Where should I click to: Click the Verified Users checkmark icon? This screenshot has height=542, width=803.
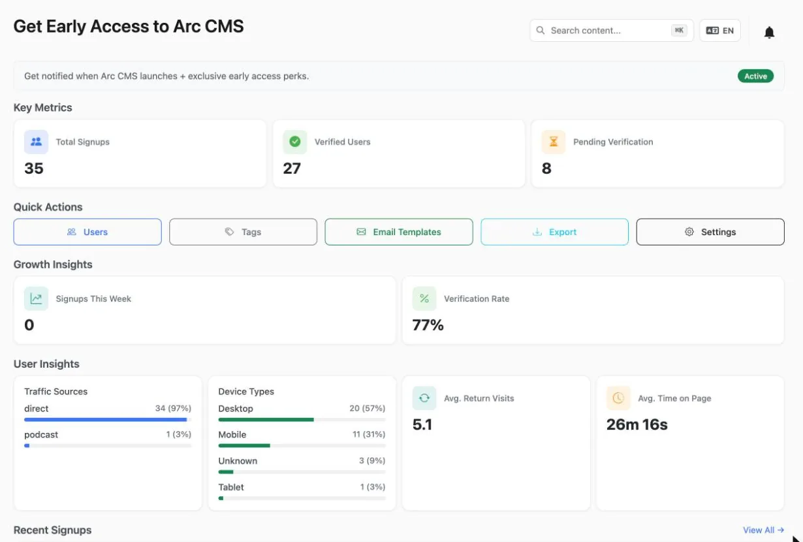[294, 142]
